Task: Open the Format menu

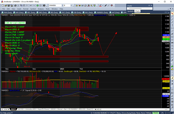Action: click(26, 9)
